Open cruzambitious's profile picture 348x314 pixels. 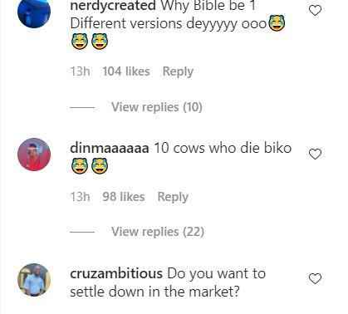[34, 280]
